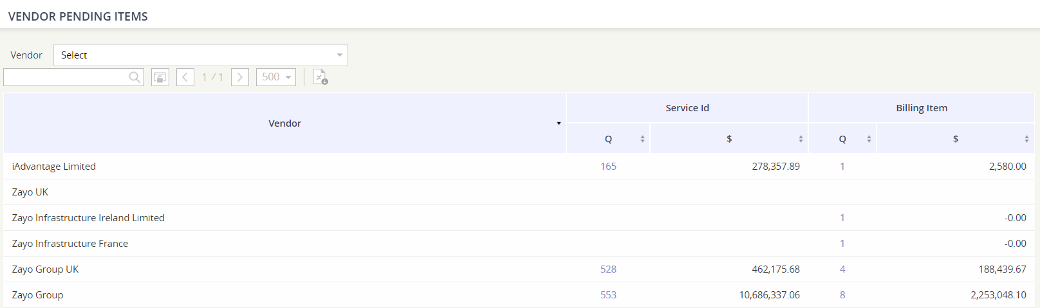Image resolution: width=1040 pixels, height=308 pixels.
Task: Go to next page arrow
Action: [240, 77]
